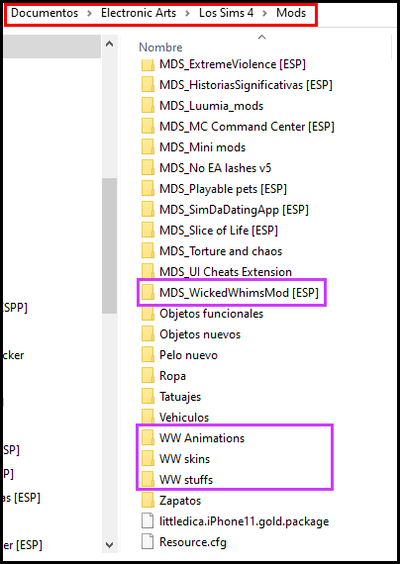Go to Electronic Arts in the breadcrumb
The image size is (400, 564).
click(139, 13)
